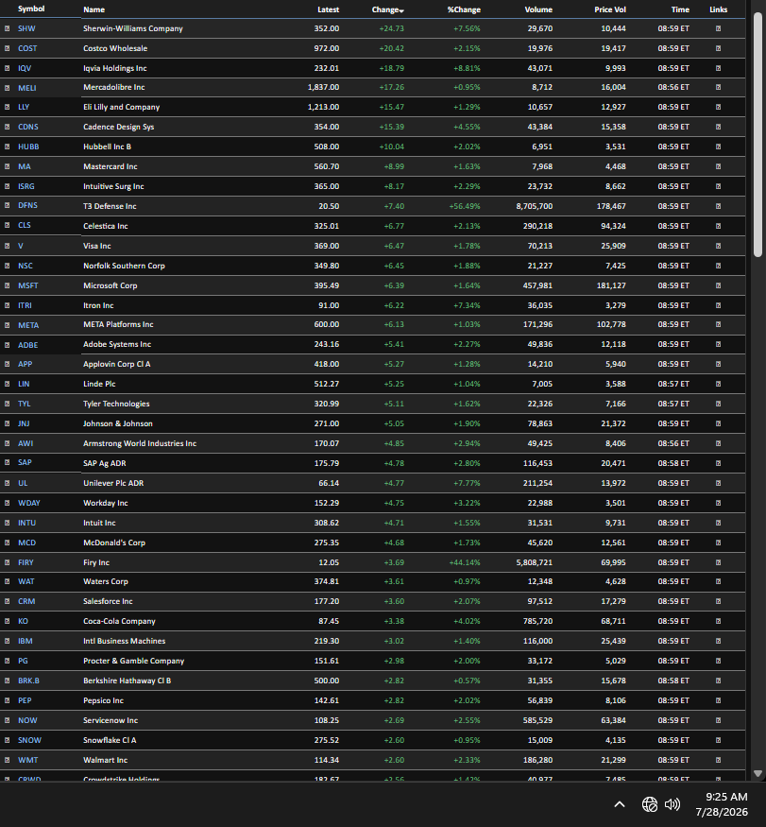The width and height of the screenshot is (766, 827).
Task: Sort by the Symbol column header
Action: pos(31,9)
